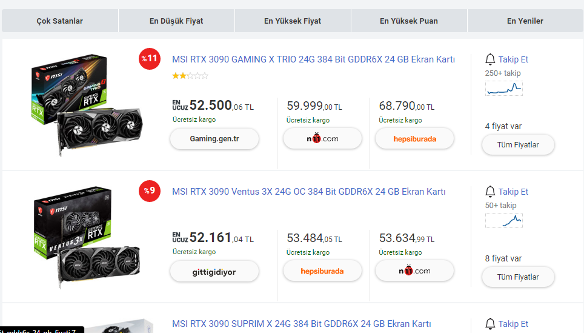
Task: Click the 50+ takip text
Action: [x=500, y=206]
